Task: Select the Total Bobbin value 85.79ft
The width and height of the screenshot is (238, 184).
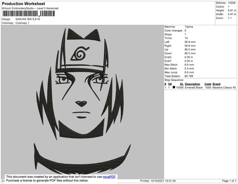Action: [189, 76]
